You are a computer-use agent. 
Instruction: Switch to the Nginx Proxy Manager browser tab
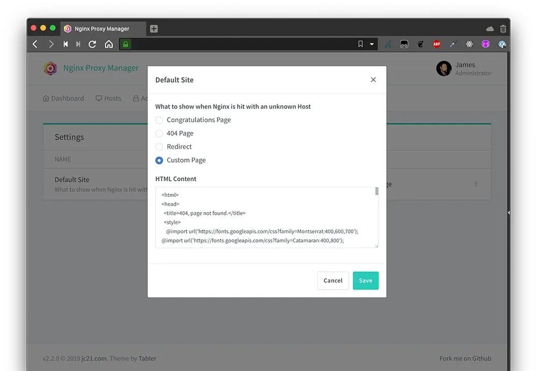tap(103, 29)
